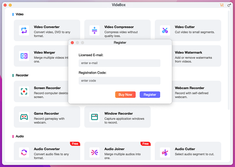
Task: Click the Game Recorder title text
Action: tap(46, 114)
